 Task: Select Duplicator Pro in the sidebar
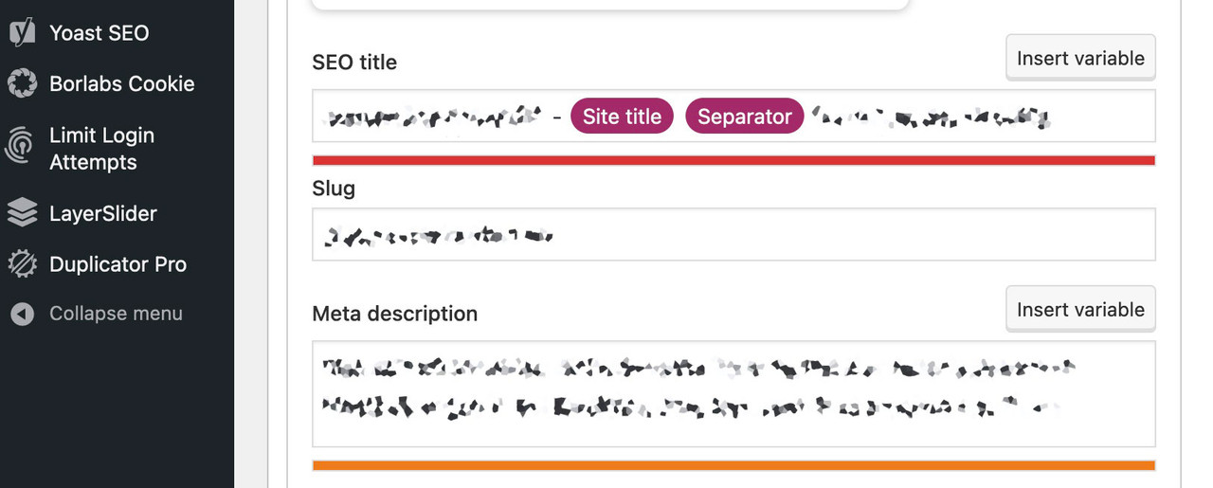pos(117,264)
